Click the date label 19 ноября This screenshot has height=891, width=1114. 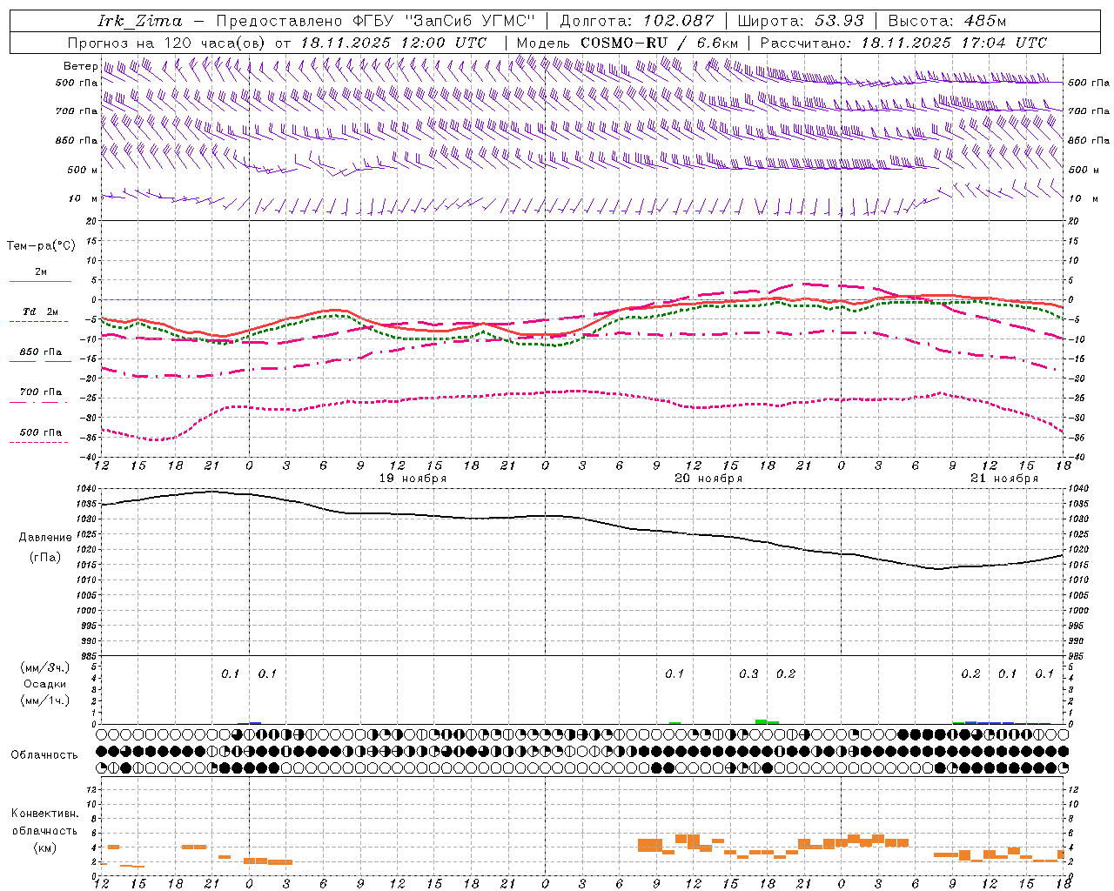tap(413, 479)
